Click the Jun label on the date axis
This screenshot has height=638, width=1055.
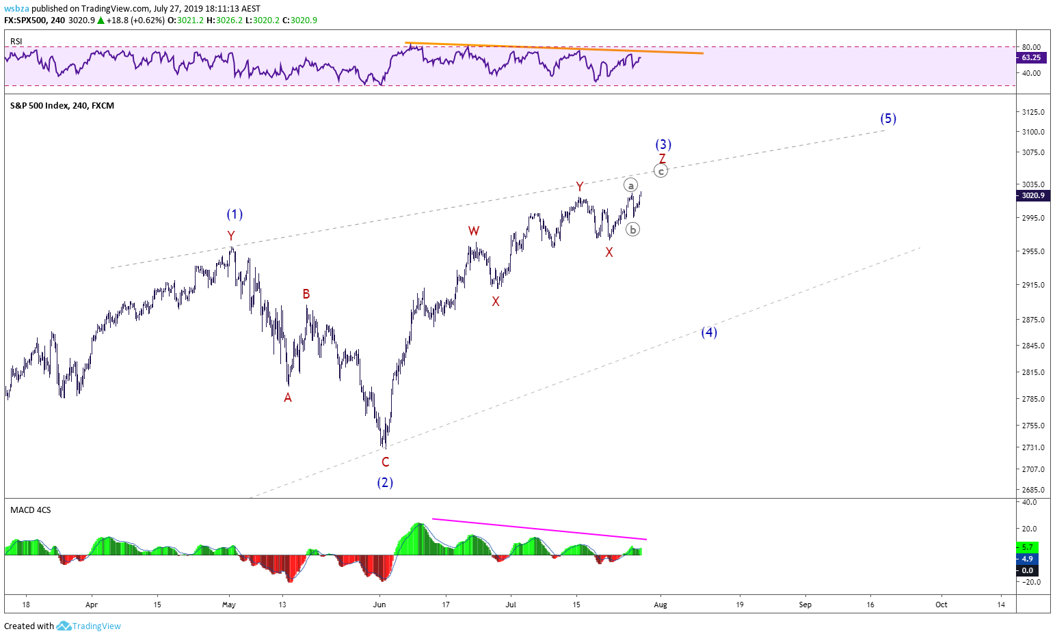click(x=380, y=605)
